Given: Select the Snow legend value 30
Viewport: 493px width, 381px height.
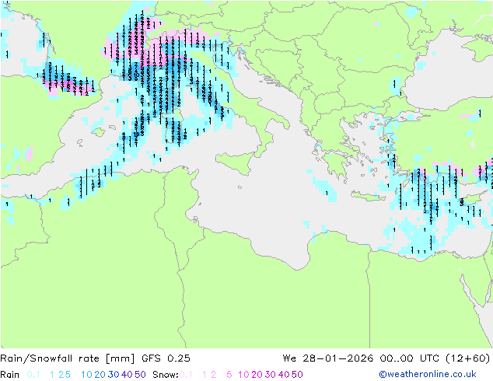Looking at the screenshot, I should click(x=271, y=375).
